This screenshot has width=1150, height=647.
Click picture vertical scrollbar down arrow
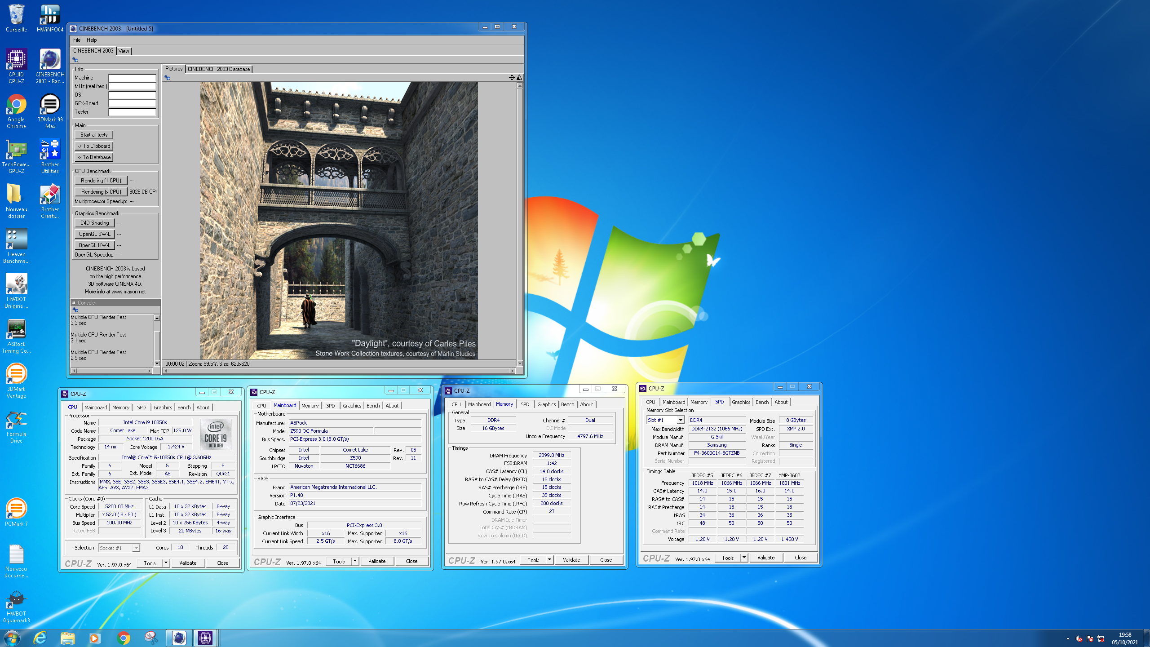[520, 363]
